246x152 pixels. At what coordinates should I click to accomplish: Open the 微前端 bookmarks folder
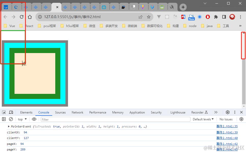pyautogui.click(x=130, y=26)
